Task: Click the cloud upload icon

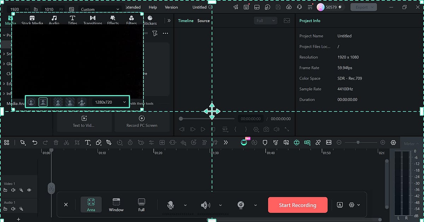Action: (x=289, y=7)
